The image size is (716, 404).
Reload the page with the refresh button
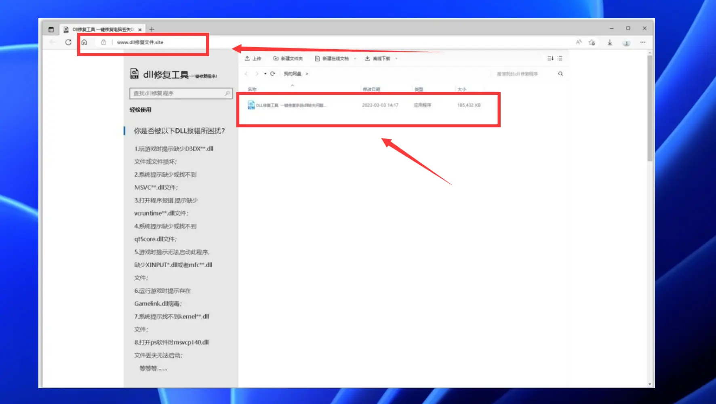pos(68,42)
